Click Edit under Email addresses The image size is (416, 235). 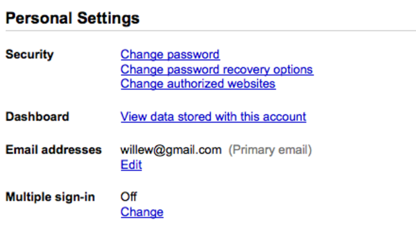tap(131, 165)
